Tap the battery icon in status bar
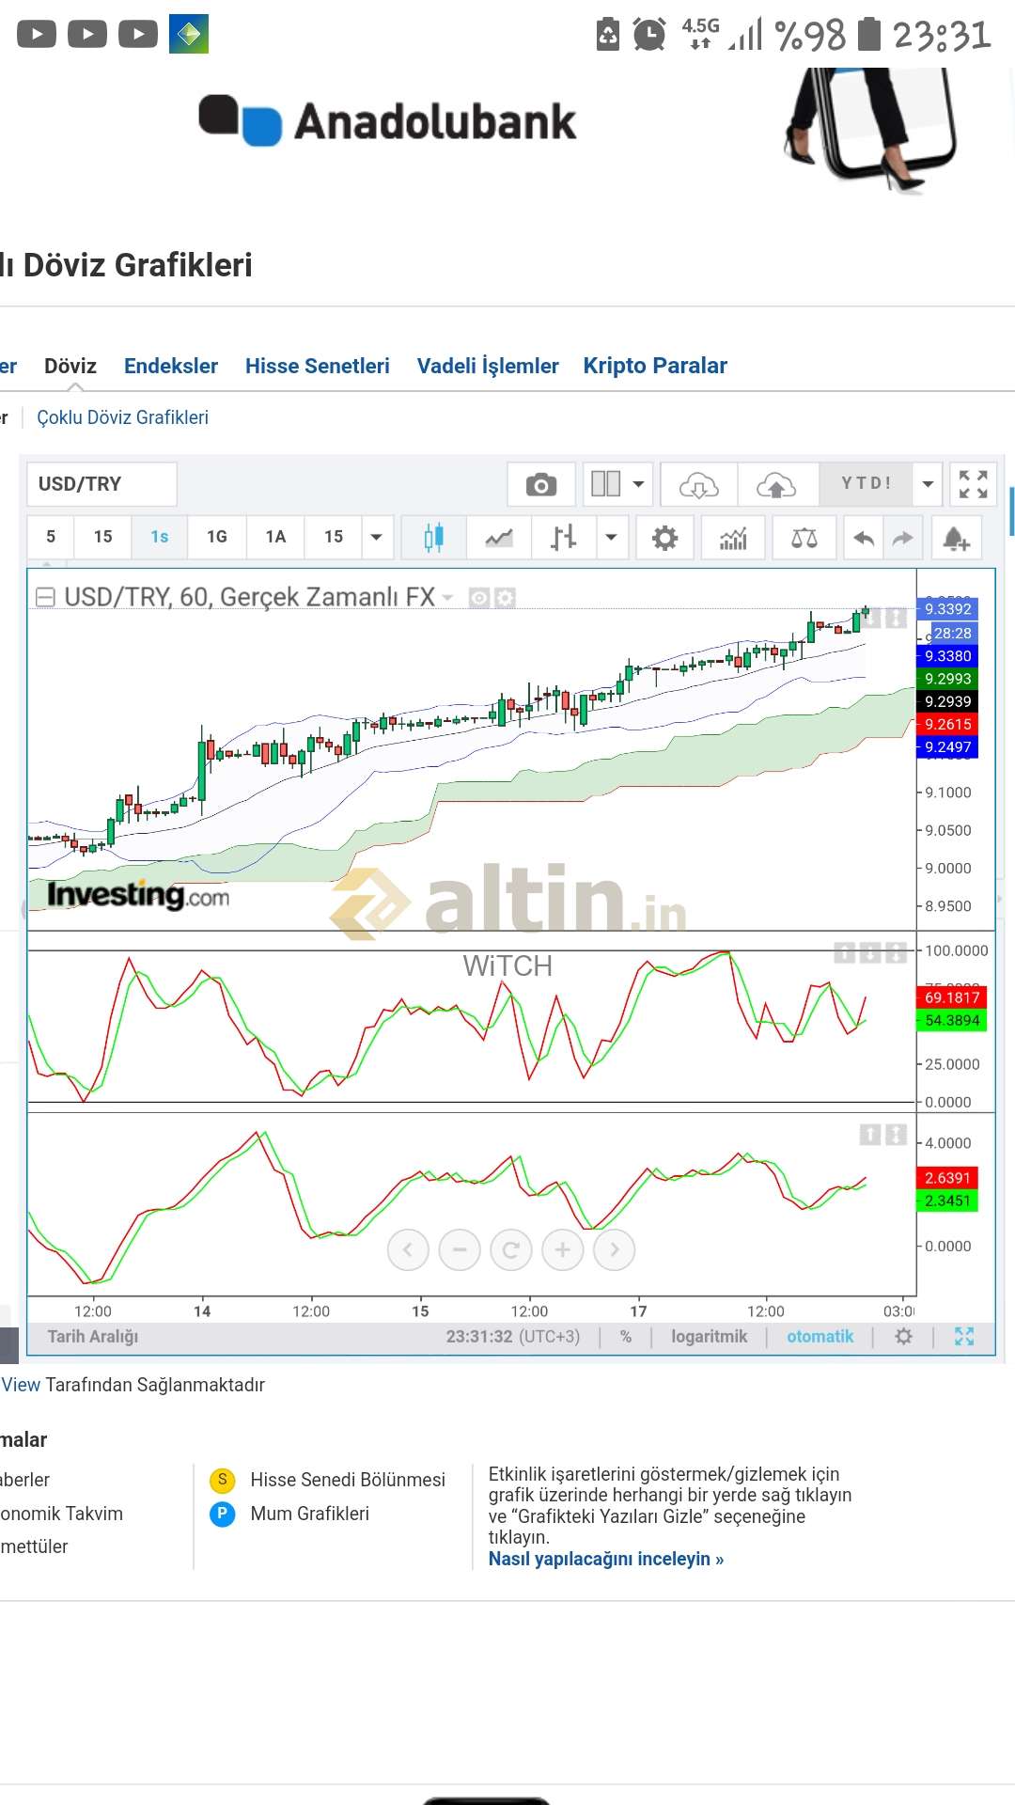 (x=869, y=35)
